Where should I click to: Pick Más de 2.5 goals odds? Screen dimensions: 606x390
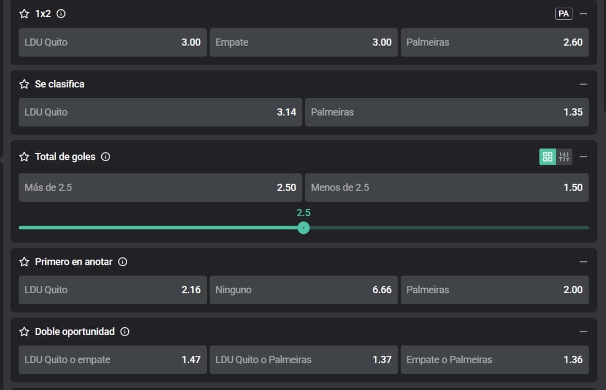pyautogui.click(x=160, y=188)
